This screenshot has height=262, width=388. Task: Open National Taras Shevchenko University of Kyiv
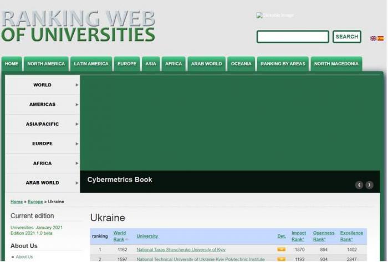pyautogui.click(x=181, y=250)
